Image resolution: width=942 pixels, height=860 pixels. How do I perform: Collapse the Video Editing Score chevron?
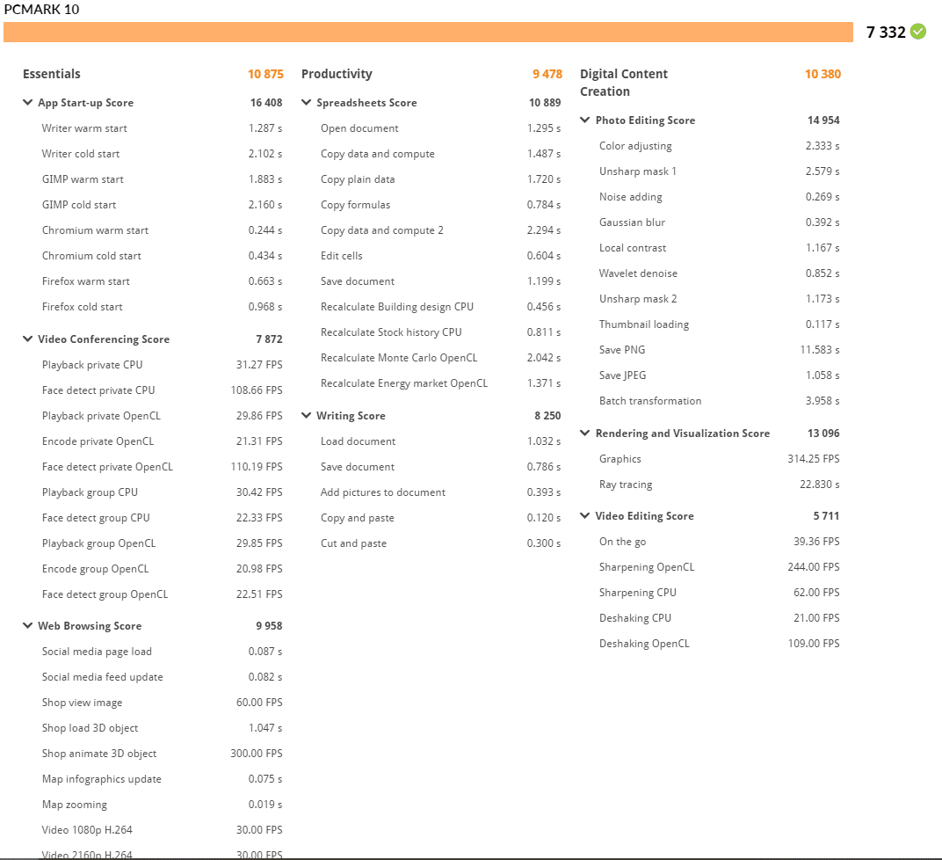tap(585, 515)
